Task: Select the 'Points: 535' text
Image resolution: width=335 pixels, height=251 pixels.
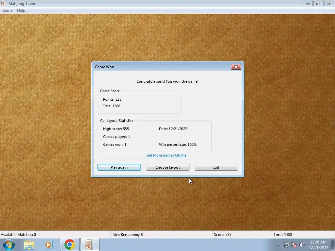Action: [112, 99]
